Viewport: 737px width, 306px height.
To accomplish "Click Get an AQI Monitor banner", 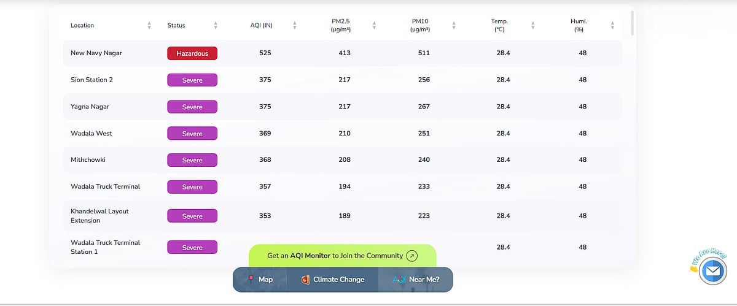I will point(343,256).
